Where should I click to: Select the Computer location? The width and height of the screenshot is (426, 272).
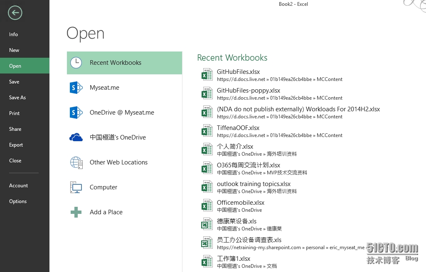124,187
